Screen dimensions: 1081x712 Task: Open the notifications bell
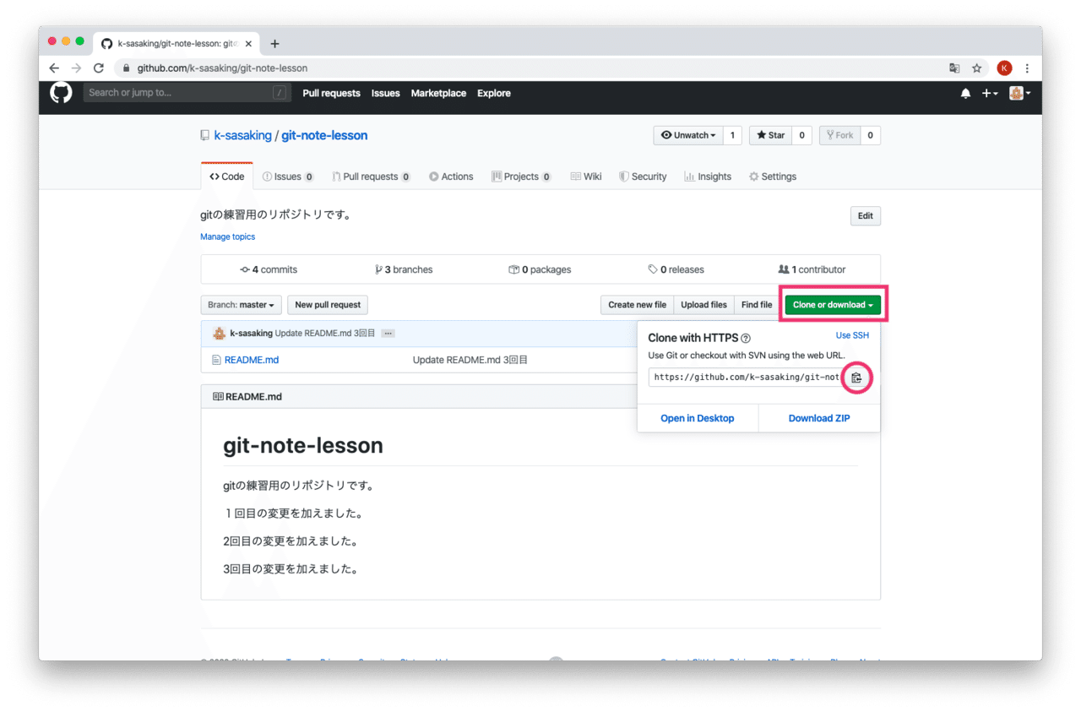(x=965, y=94)
